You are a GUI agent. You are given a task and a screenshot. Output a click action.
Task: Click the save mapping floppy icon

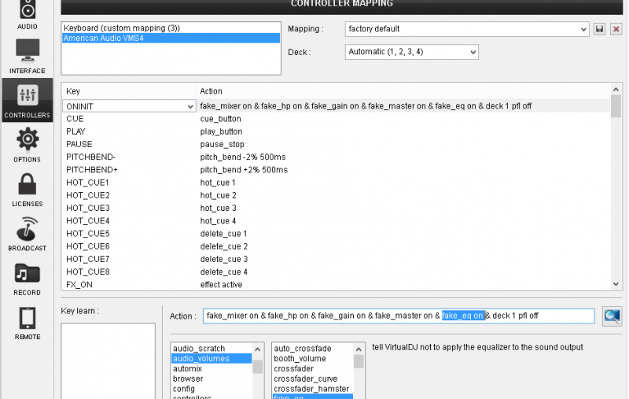599,29
